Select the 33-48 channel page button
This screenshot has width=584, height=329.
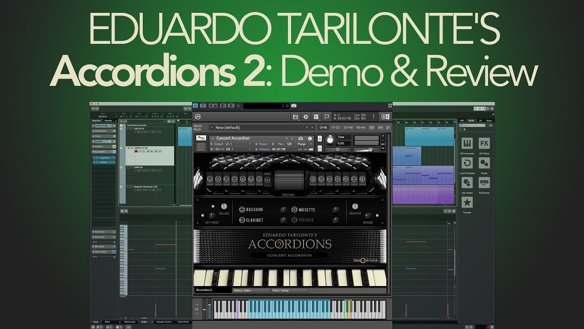pos(348,127)
